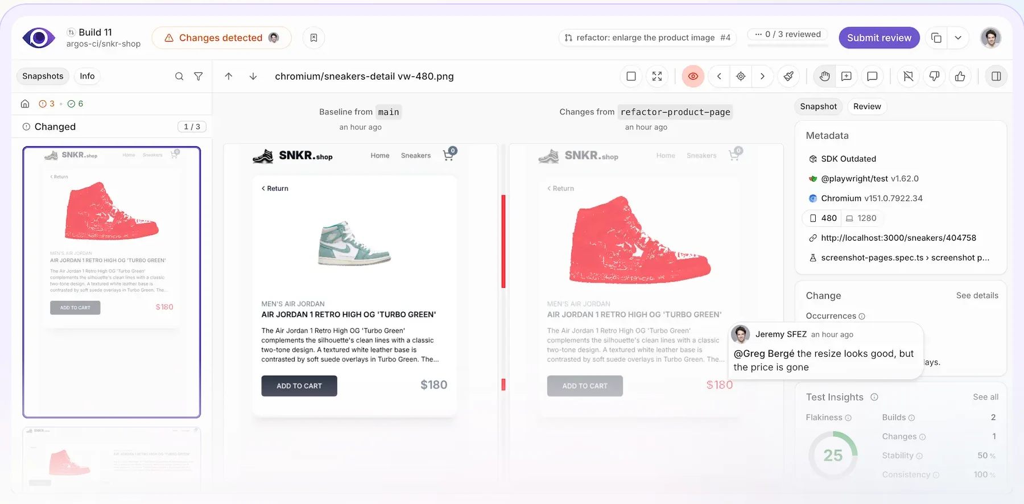
Task: Open the 0 / 3 reviewed progress menu
Action: coord(788,34)
